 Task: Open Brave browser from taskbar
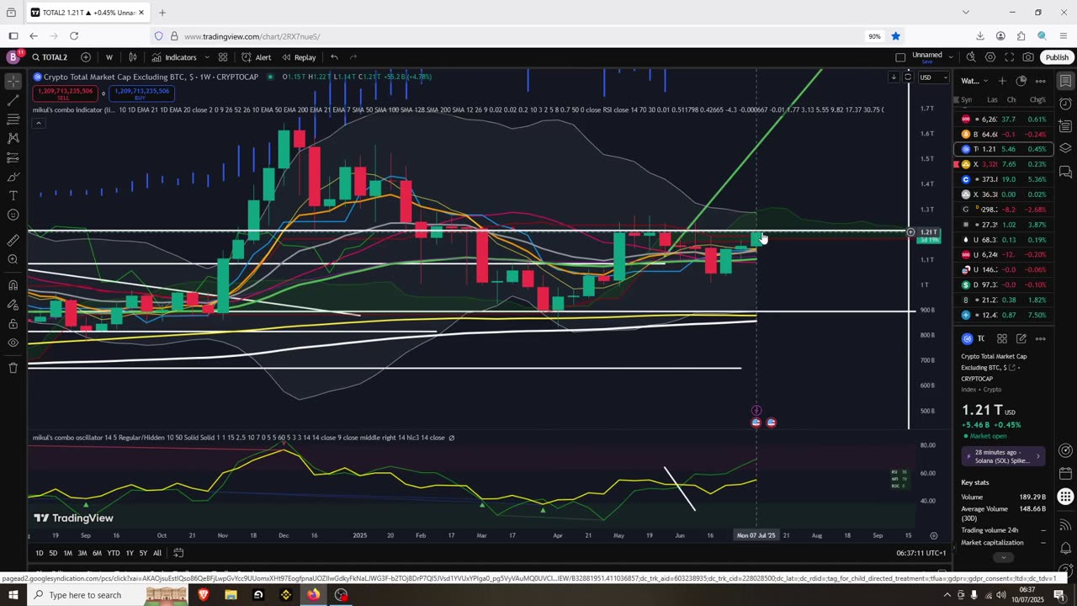(x=203, y=595)
